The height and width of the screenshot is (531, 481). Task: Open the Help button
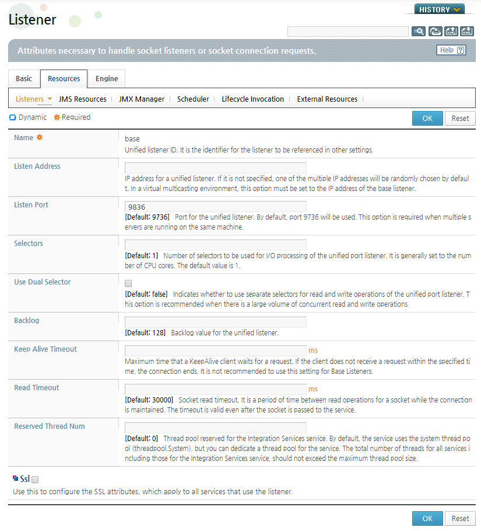pyautogui.click(x=451, y=50)
